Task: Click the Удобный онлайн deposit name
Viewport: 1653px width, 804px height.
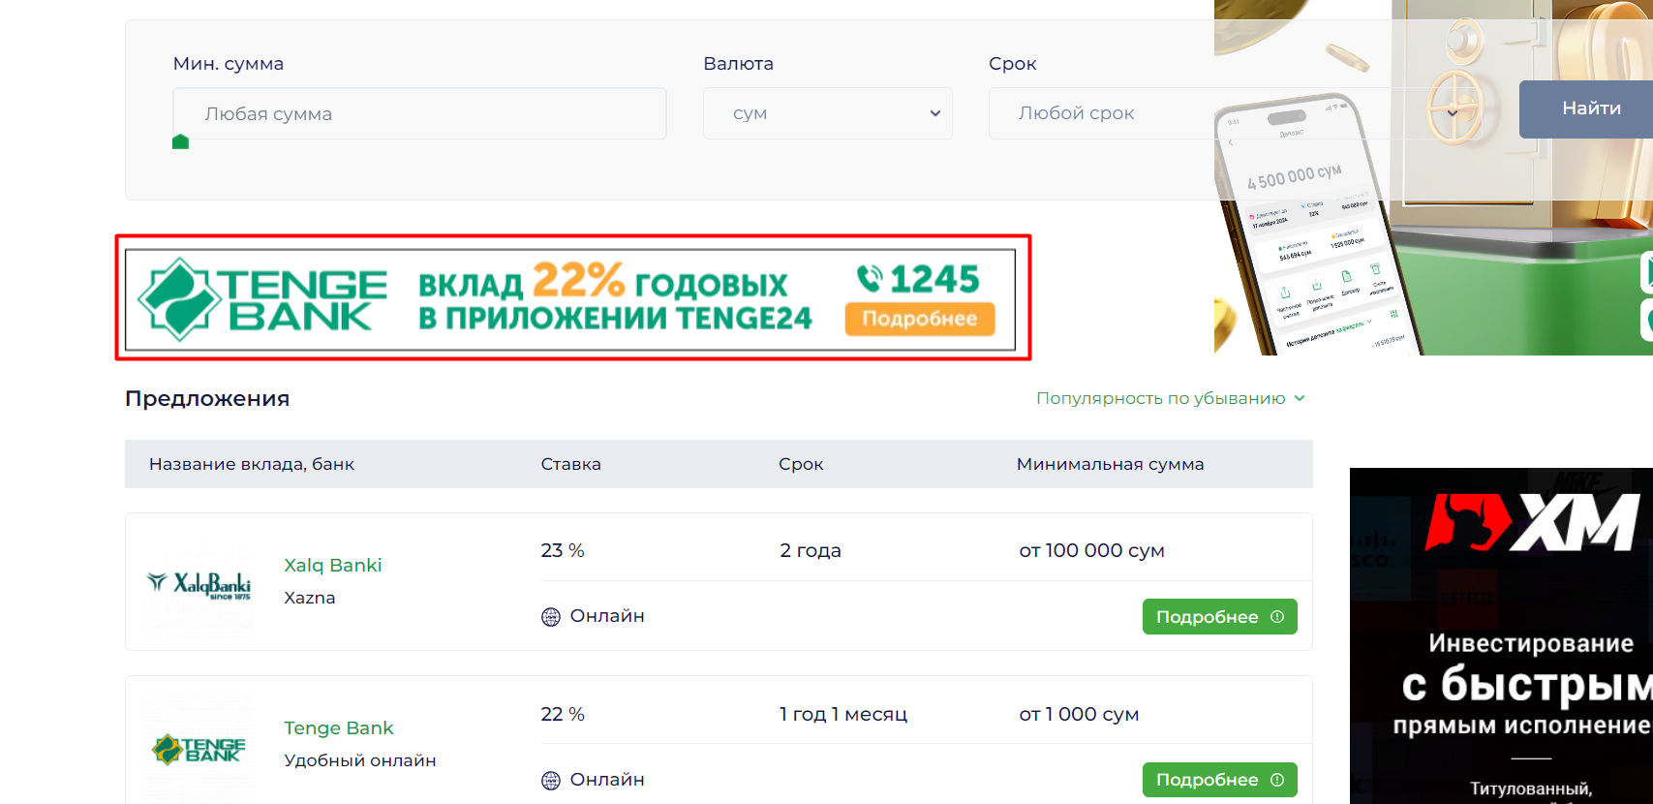Action: pyautogui.click(x=360, y=760)
